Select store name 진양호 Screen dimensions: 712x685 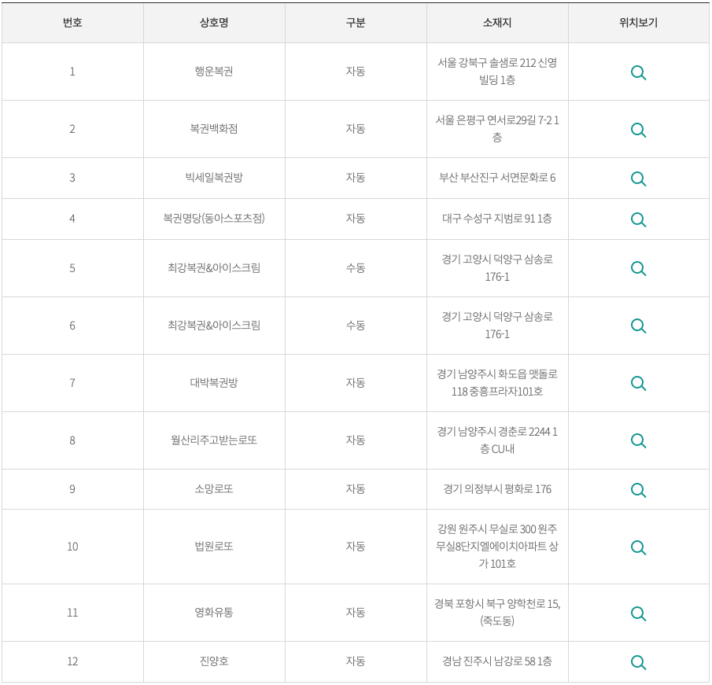[x=214, y=661]
